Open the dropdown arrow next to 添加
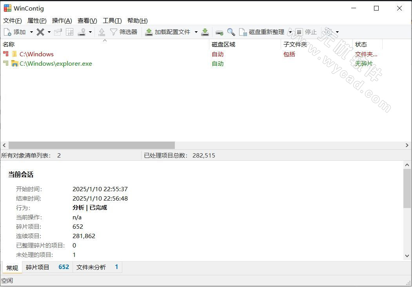Viewport: 412px width, 287px height. 31,32
